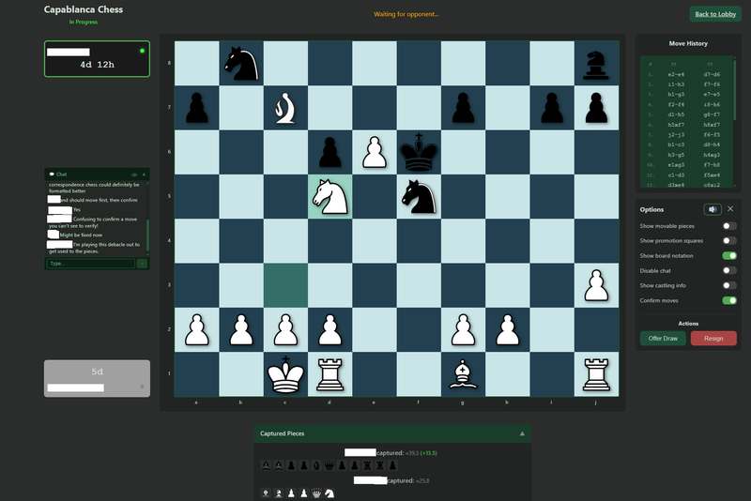Click the captured white knight icon

(x=330, y=493)
